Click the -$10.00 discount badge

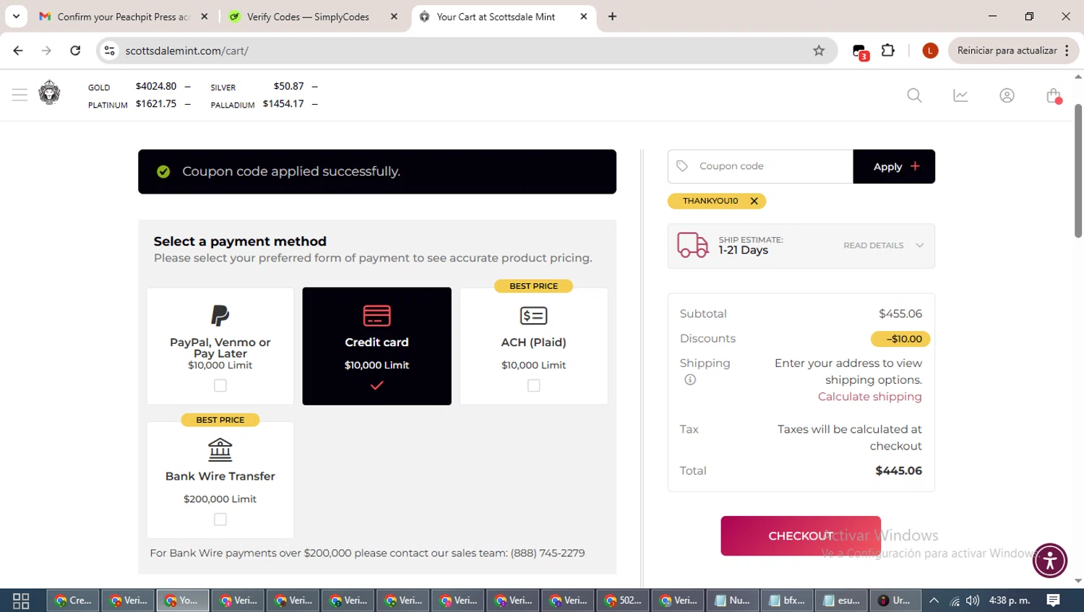[x=900, y=339]
